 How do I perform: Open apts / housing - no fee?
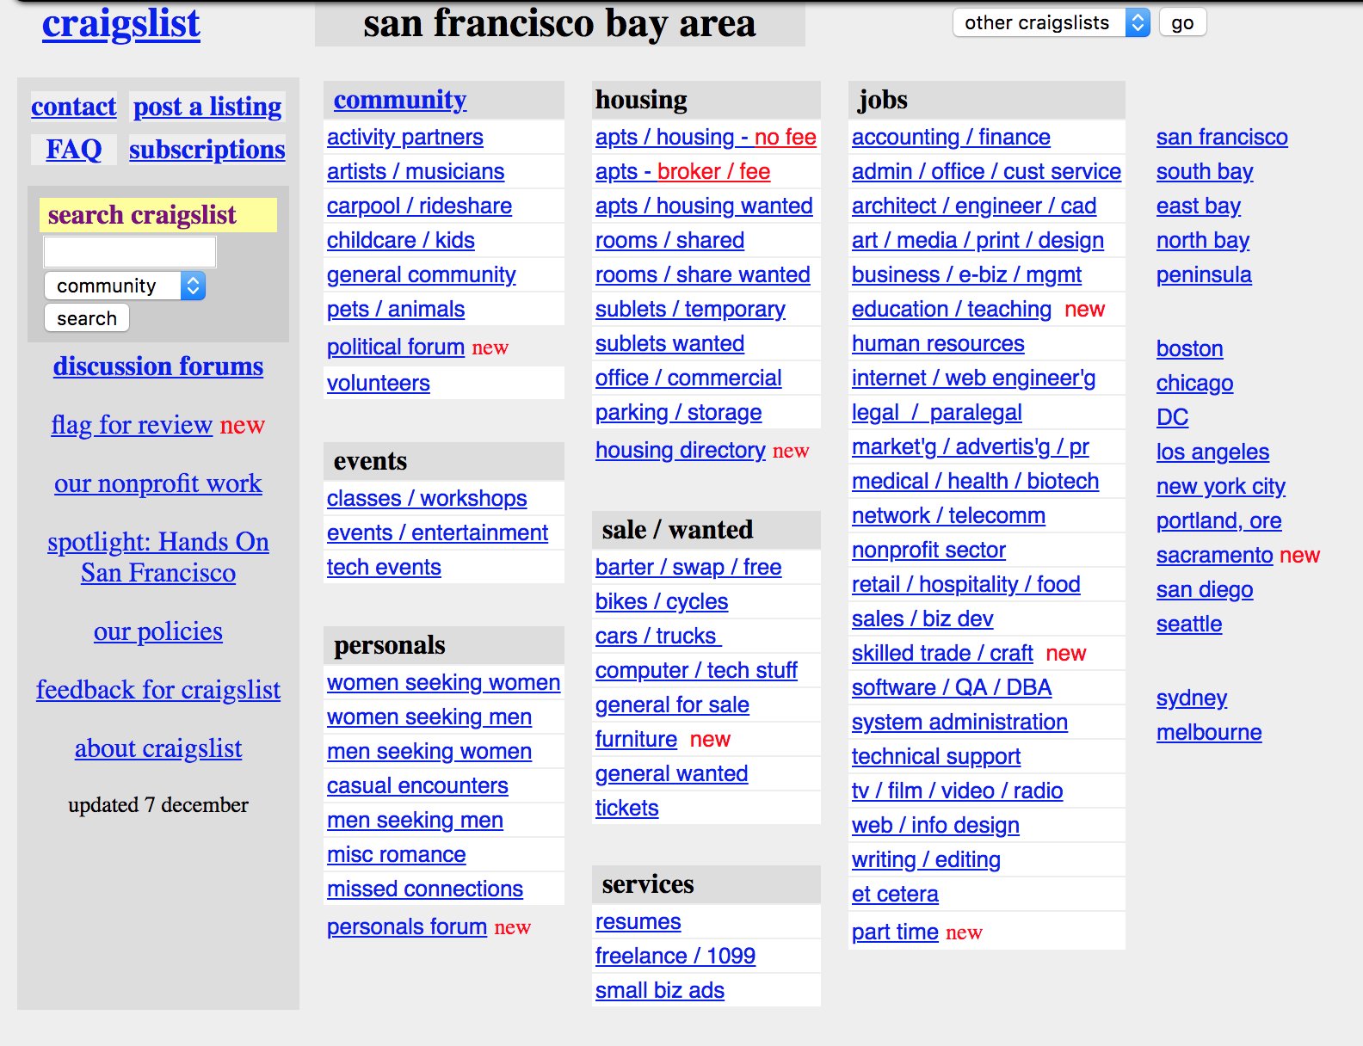click(x=706, y=137)
